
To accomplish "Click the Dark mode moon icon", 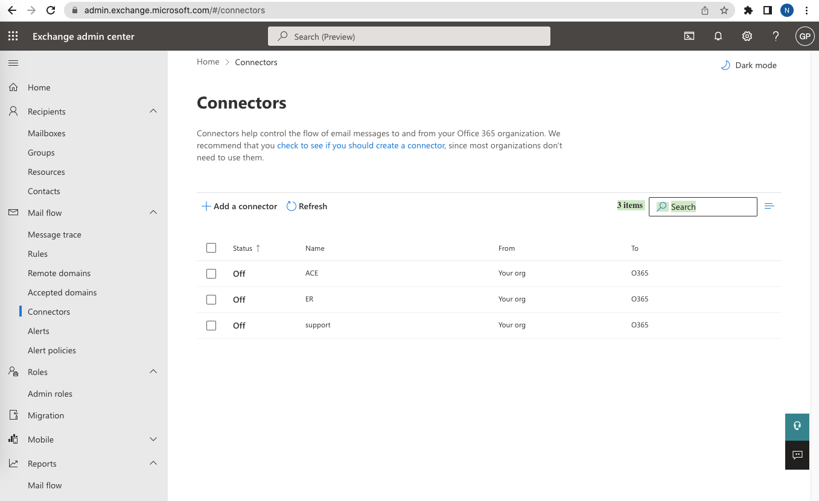I will click(x=725, y=65).
